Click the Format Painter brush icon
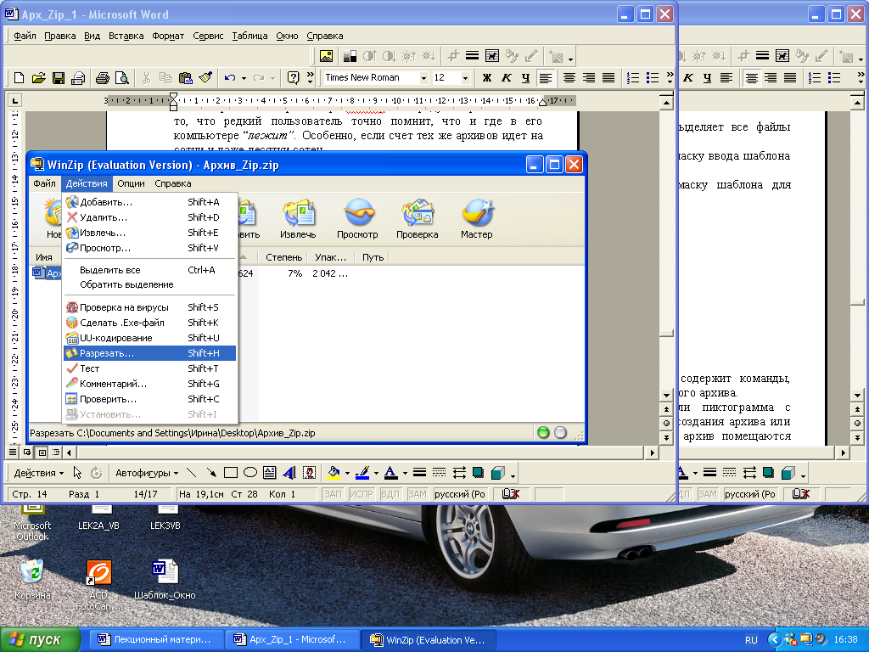The image size is (869, 652). (x=205, y=77)
